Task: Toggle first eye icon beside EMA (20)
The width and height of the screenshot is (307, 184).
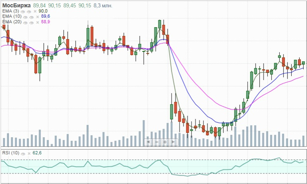Action: pos(25,23)
